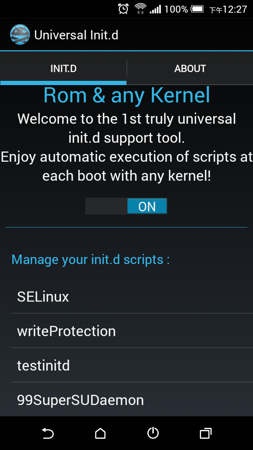Go to home screen via house icon
Viewport: 253px width, 450px height.
100,433
